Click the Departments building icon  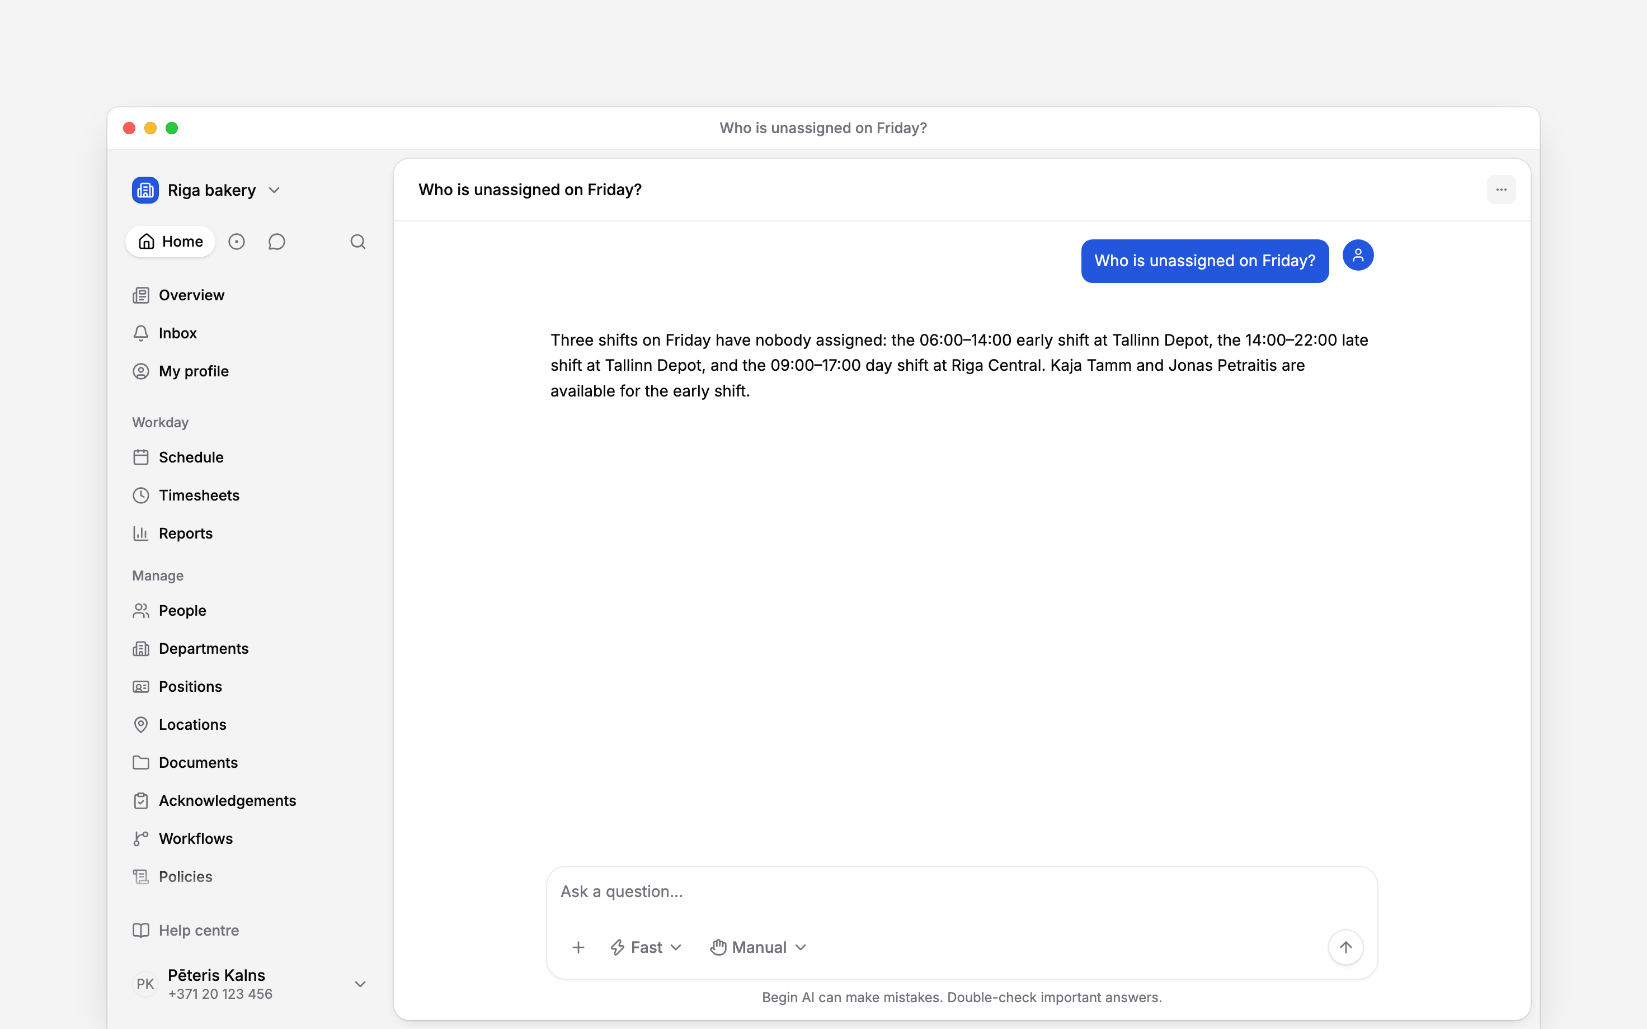[x=141, y=649]
